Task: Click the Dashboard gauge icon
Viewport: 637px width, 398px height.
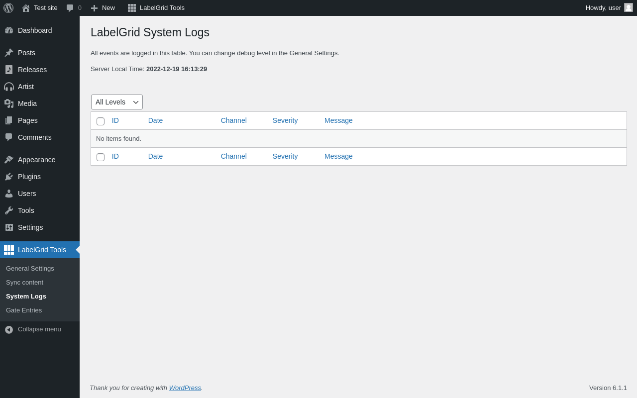Action: [9, 30]
